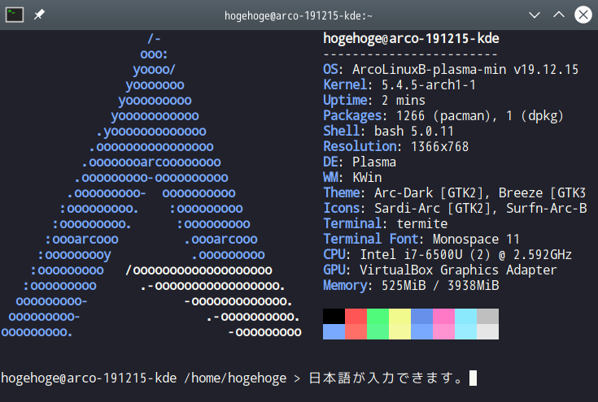Image resolution: width=598 pixels, height=402 pixels.
Task: Click the CPU line Intel i7-6500U
Action: coord(447,254)
